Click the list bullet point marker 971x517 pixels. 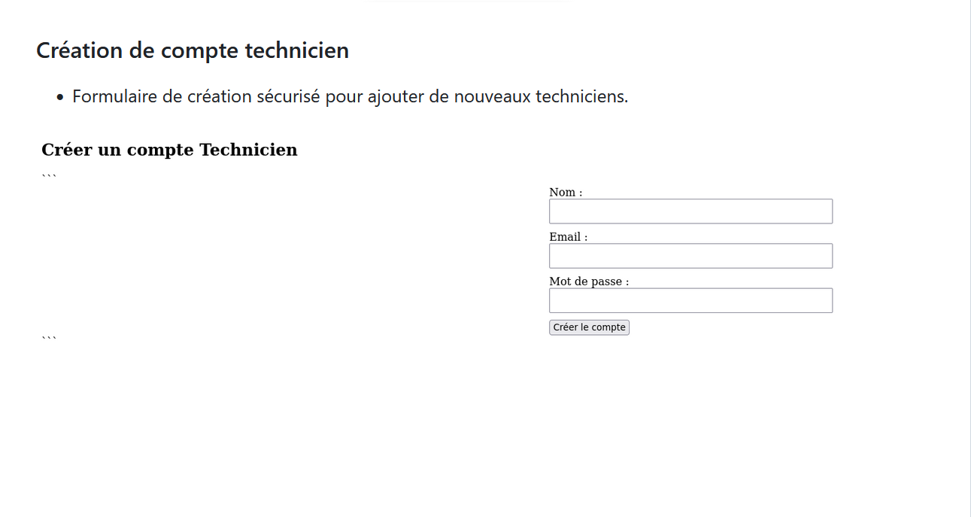click(x=60, y=96)
